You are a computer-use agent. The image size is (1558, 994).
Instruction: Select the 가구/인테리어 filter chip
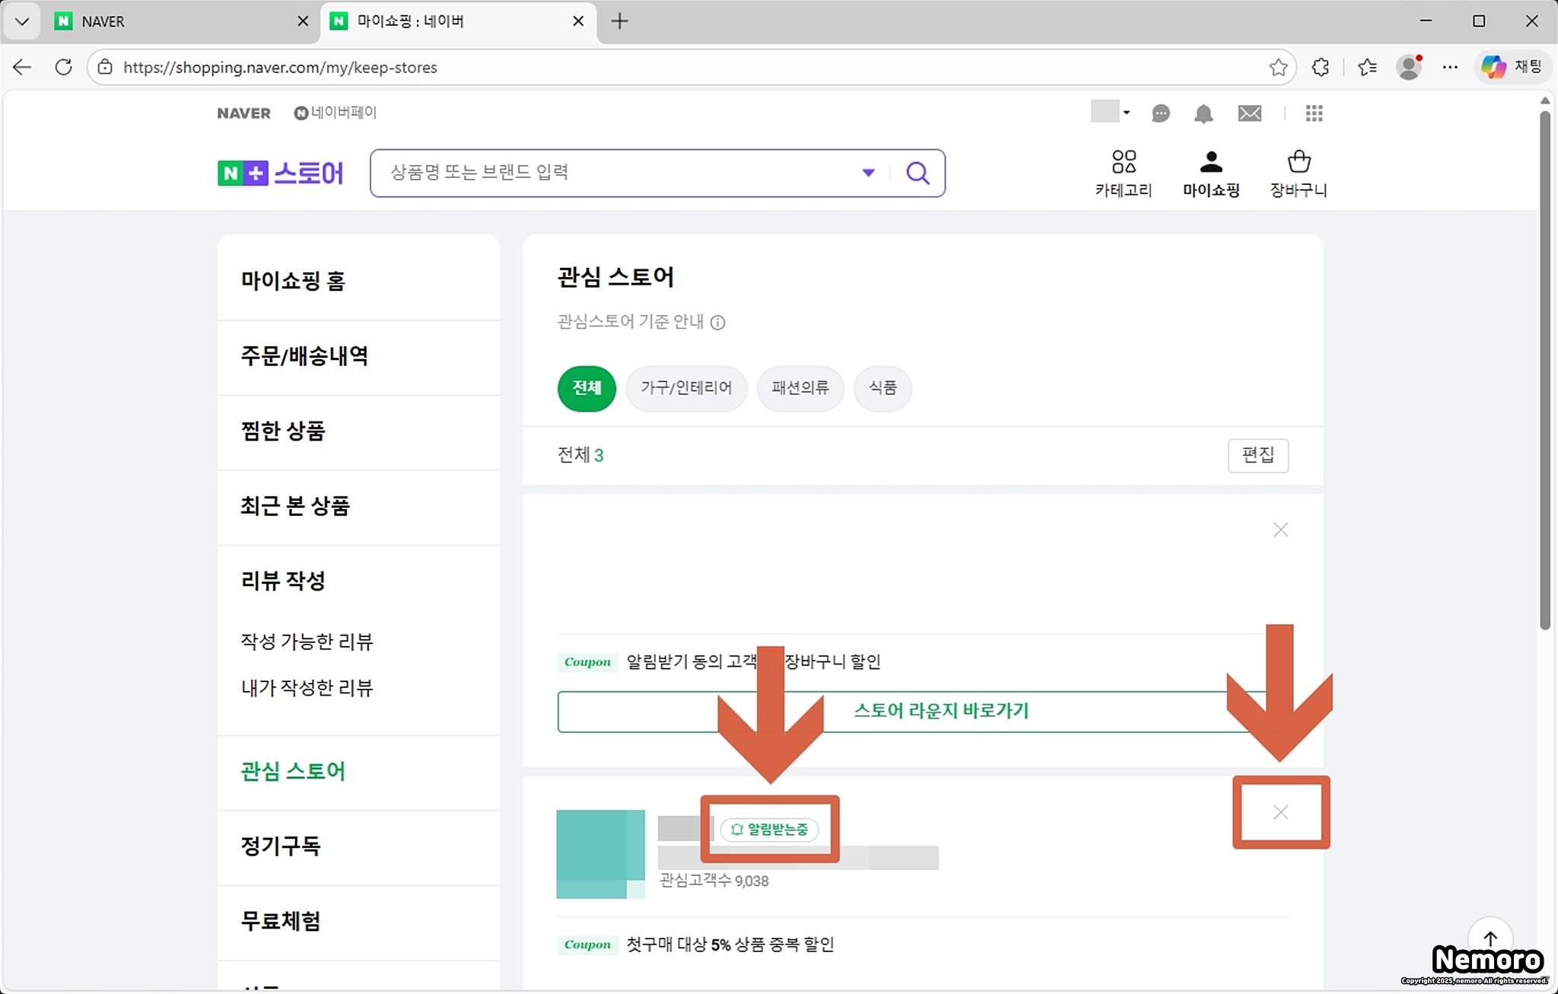(685, 388)
